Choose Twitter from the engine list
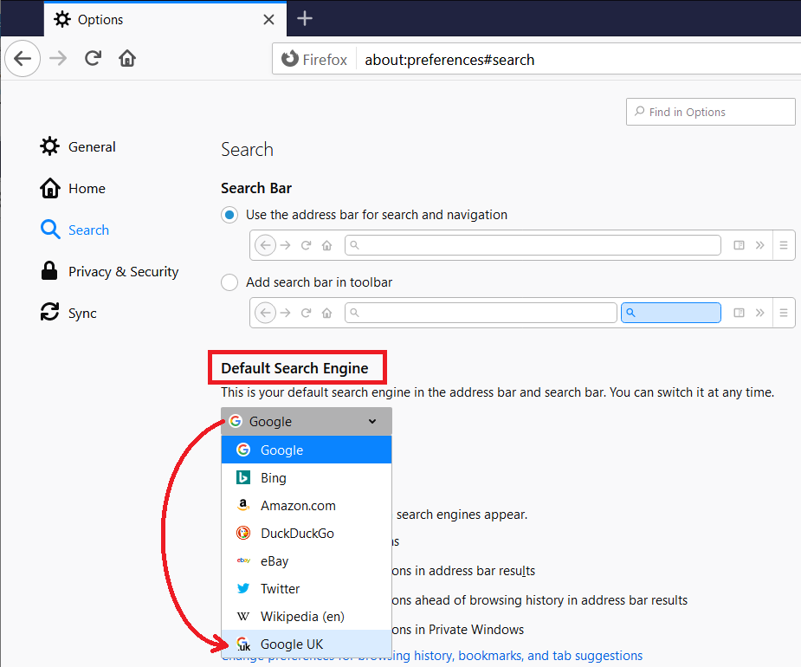This screenshot has height=667, width=801. [307, 588]
